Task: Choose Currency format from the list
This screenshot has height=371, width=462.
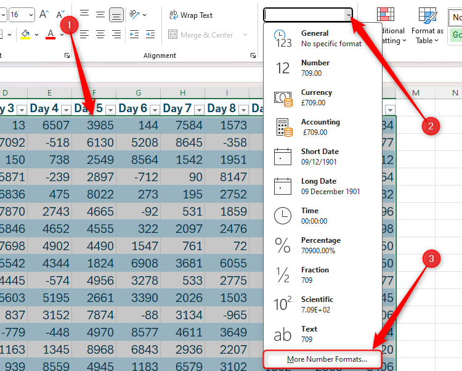Action: pyautogui.click(x=317, y=97)
